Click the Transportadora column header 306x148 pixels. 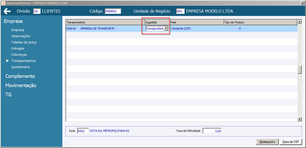click(x=105, y=22)
